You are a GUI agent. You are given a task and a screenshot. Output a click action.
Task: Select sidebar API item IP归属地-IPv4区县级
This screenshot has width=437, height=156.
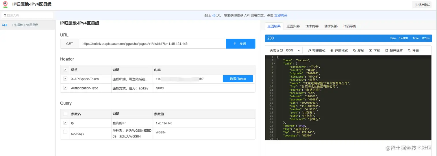[27, 25]
